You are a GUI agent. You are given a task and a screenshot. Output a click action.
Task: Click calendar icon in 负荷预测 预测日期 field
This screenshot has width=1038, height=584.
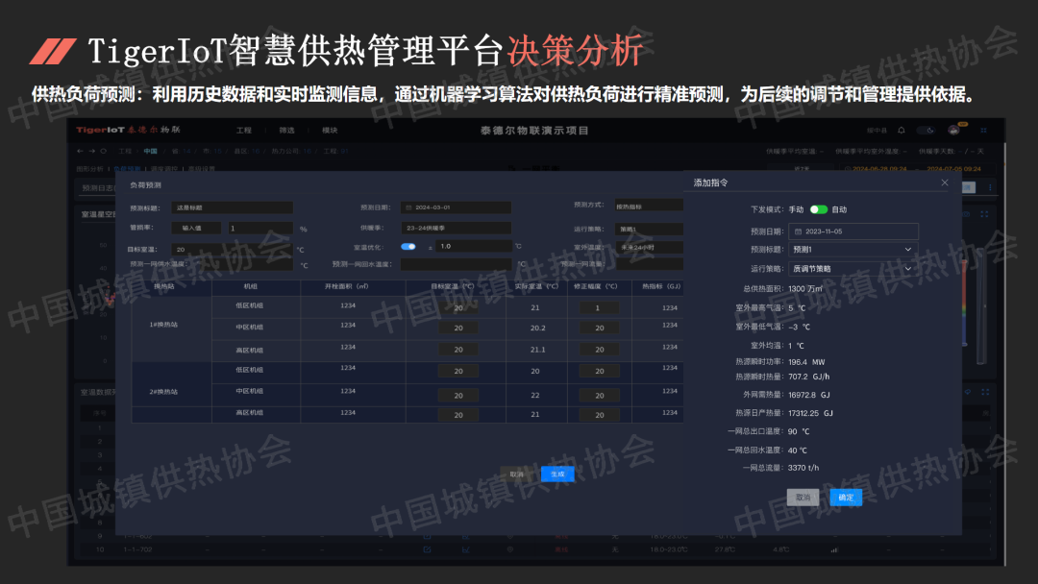[x=408, y=207]
